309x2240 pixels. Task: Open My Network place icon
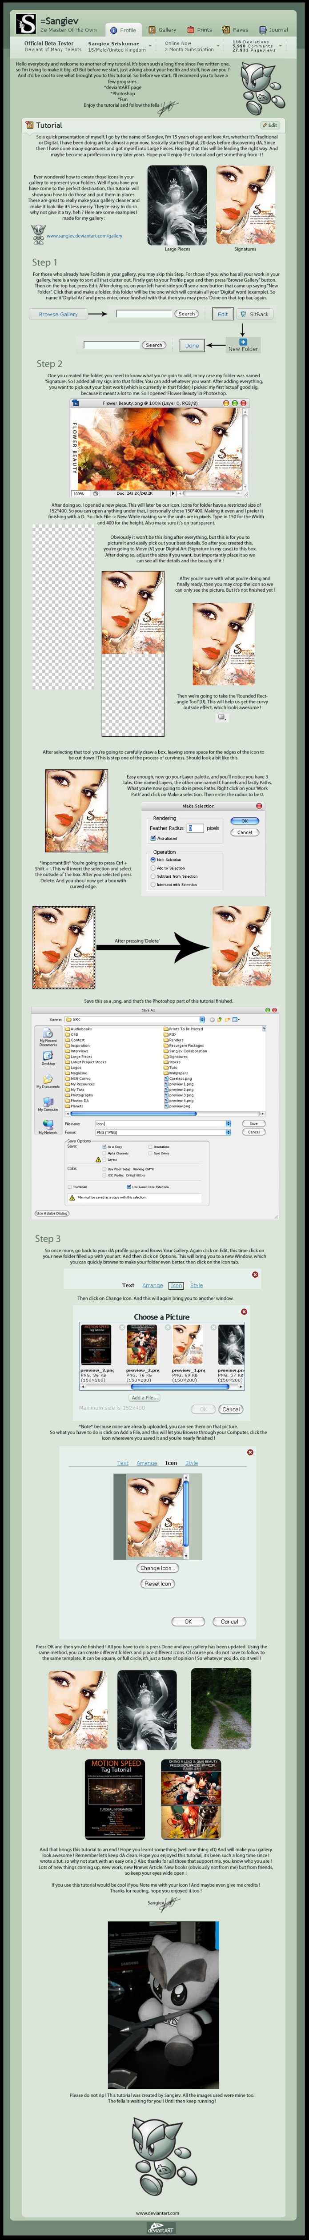click(48, 1127)
